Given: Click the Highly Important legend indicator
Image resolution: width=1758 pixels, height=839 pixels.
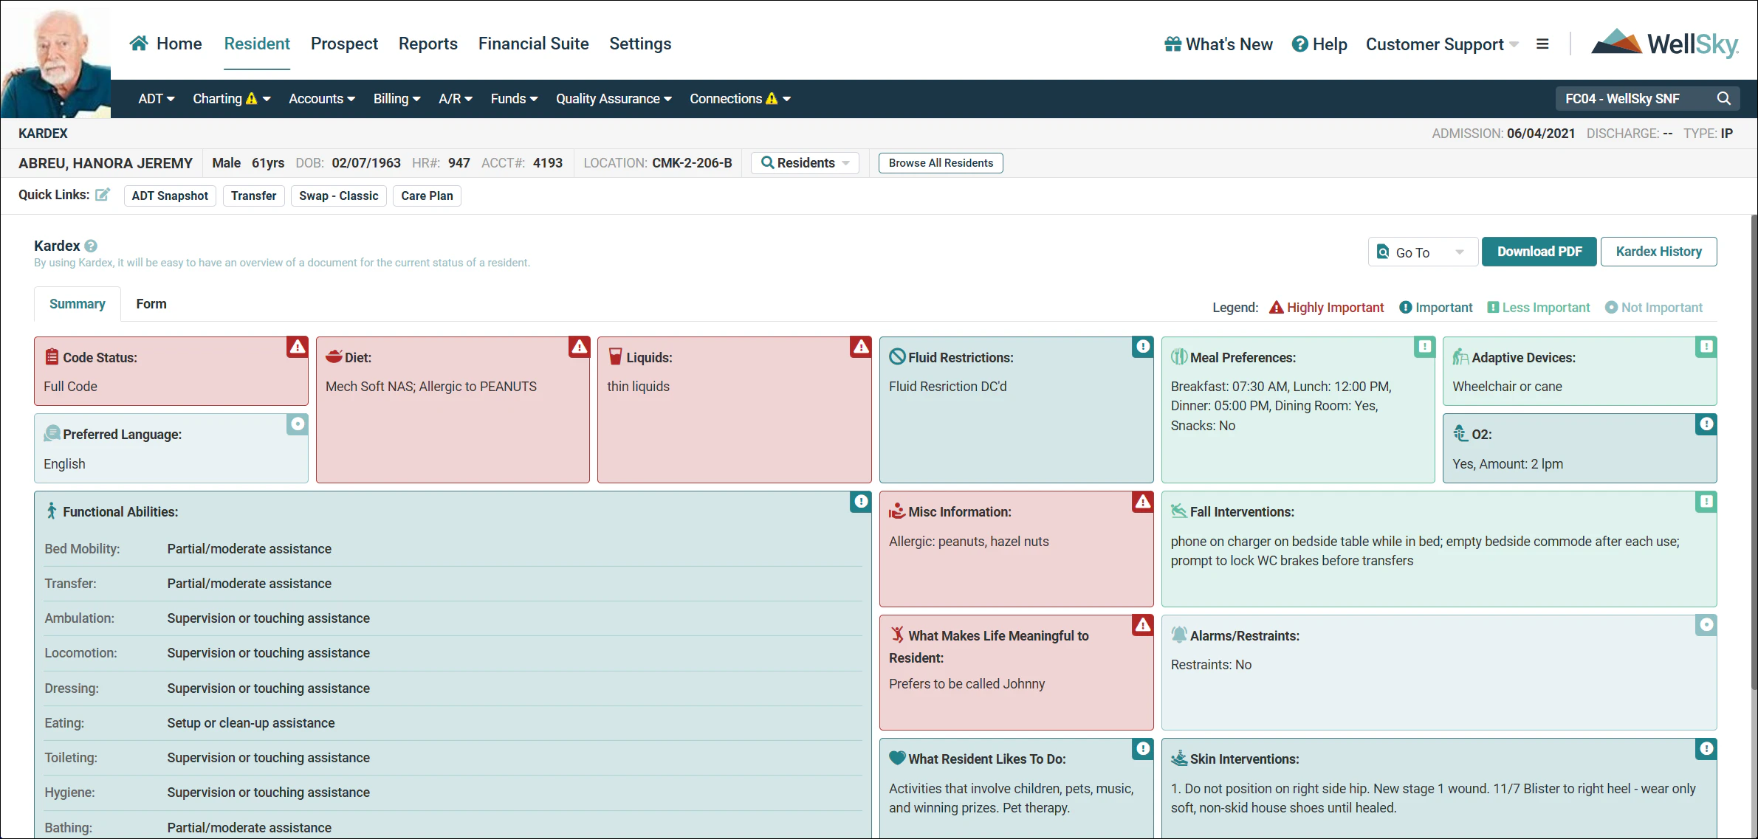Looking at the screenshot, I should point(1276,307).
